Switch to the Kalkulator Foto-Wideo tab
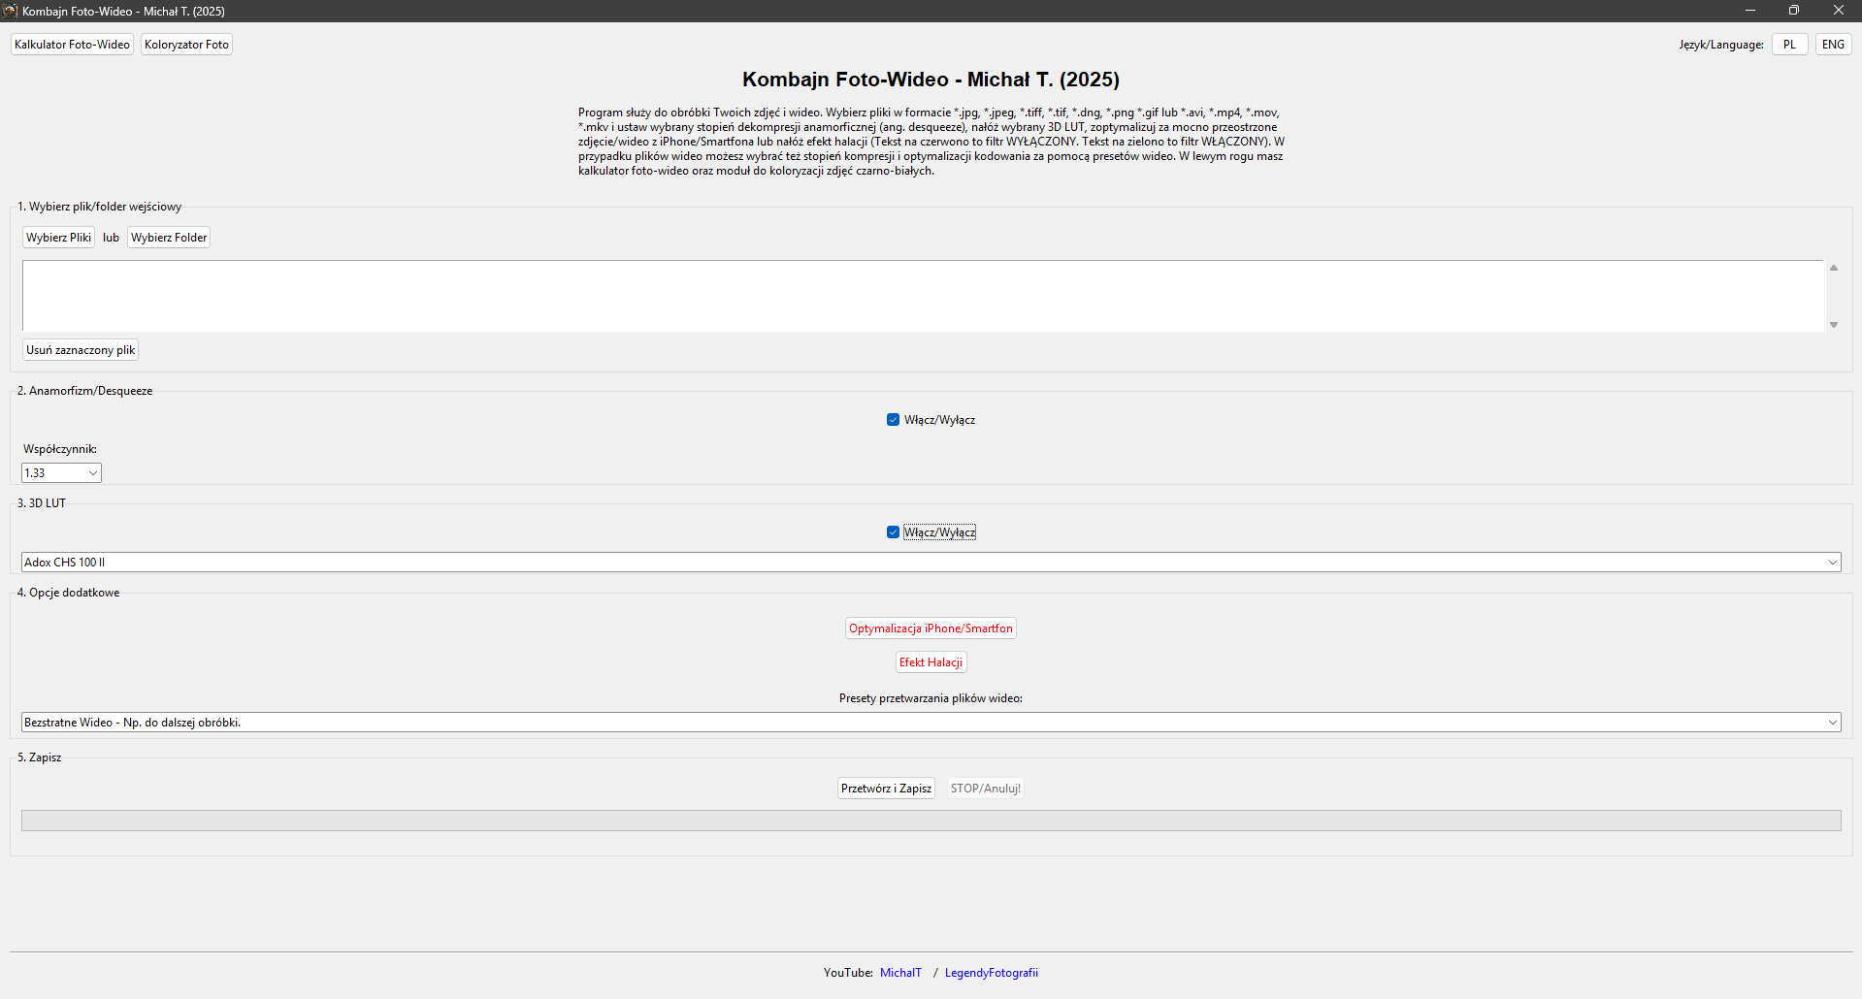The width and height of the screenshot is (1862, 999). [72, 44]
